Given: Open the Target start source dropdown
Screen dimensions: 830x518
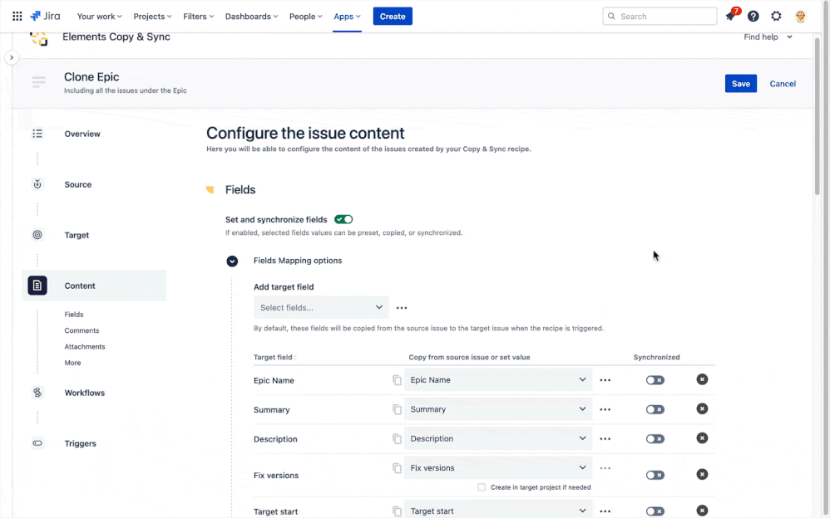Looking at the screenshot, I should [x=498, y=511].
